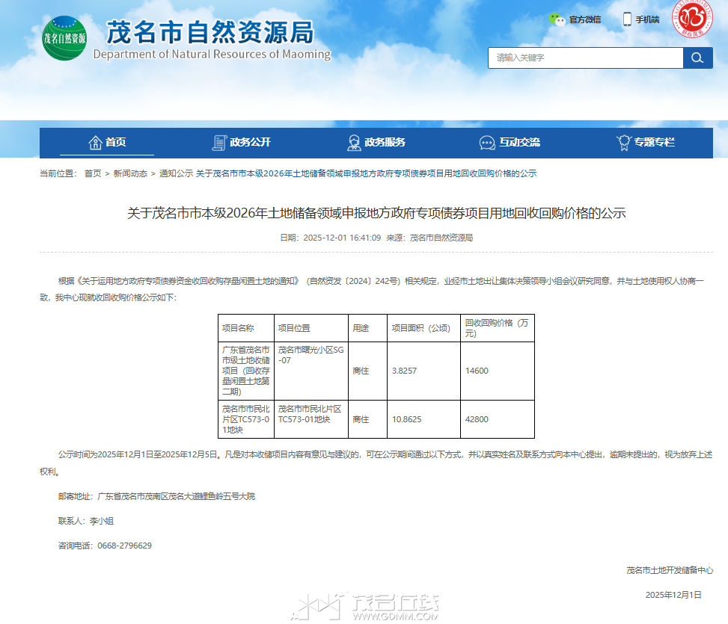Viewport: 728px width, 624px height.
Task: Focus the 请输入关键字 search field
Action: [585, 58]
